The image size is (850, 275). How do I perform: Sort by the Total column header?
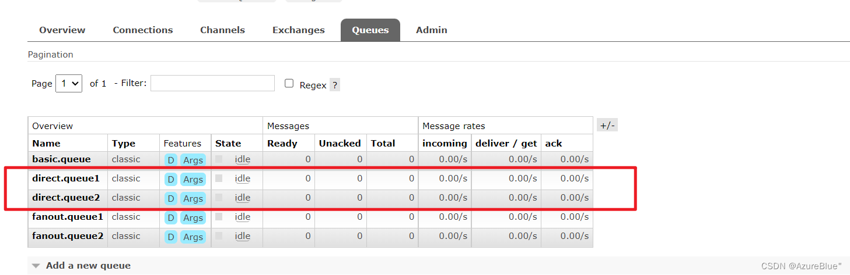point(383,143)
